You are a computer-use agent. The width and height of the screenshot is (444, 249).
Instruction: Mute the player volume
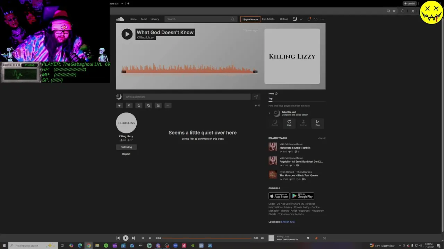262,238
